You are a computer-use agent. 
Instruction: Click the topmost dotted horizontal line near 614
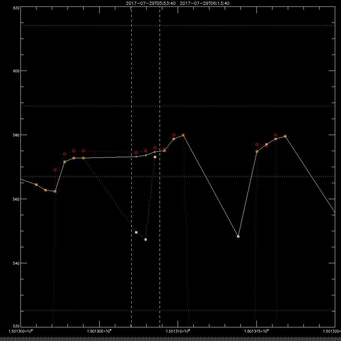click(178, 26)
